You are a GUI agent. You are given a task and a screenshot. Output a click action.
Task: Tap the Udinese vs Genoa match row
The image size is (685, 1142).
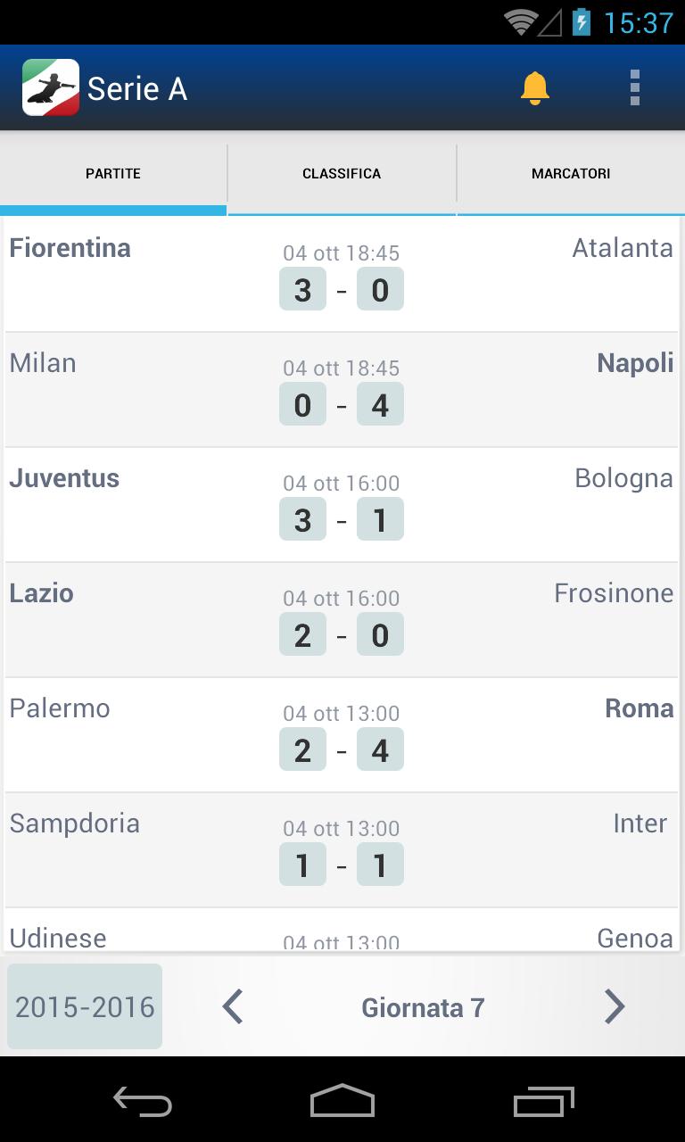[x=342, y=937]
